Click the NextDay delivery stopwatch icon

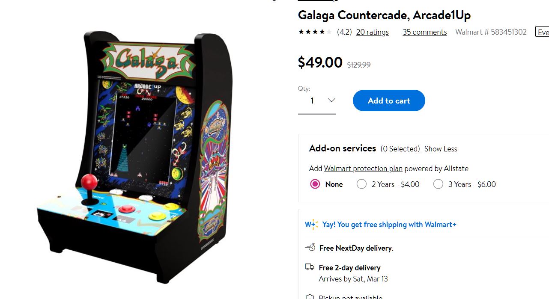[x=310, y=247]
